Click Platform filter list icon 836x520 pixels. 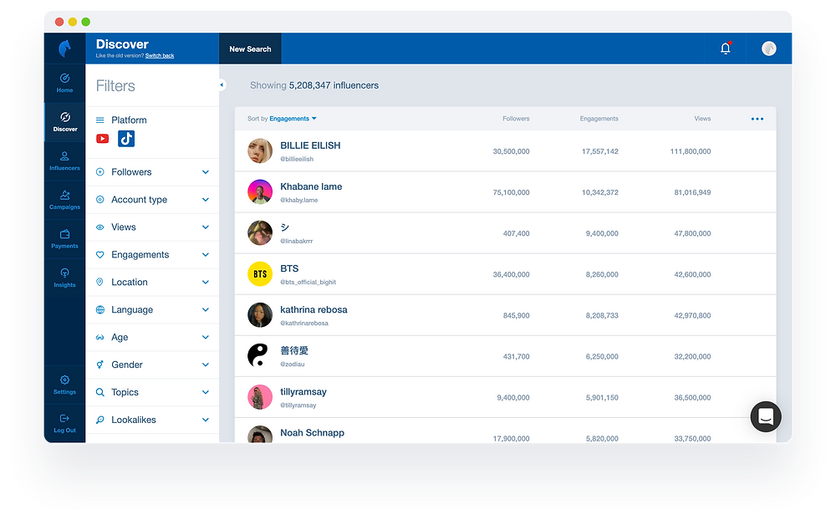[99, 120]
